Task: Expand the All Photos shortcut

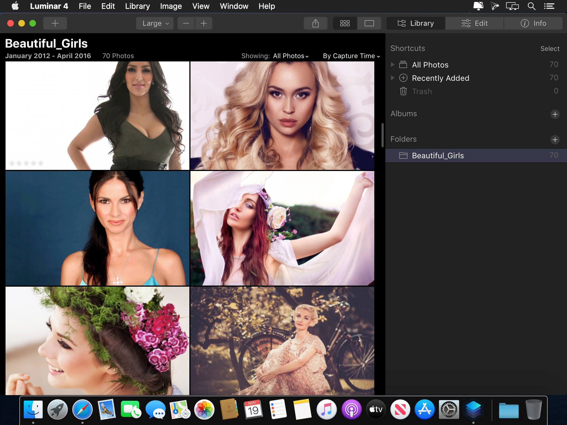Action: [392, 64]
